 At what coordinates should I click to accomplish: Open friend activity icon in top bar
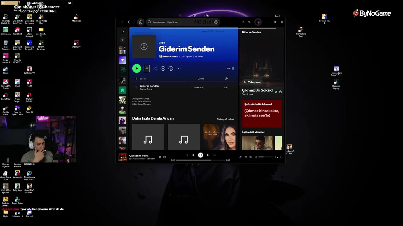249,22
